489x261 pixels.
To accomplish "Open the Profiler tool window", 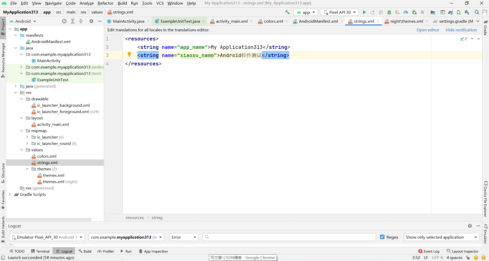I will [x=106, y=251].
